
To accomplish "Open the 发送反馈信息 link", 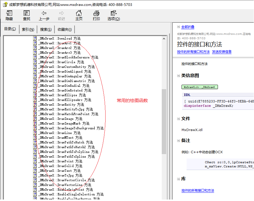I will coord(222,52).
